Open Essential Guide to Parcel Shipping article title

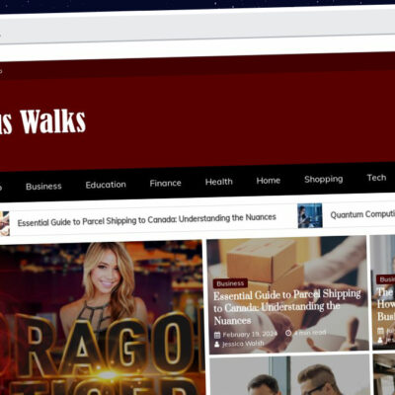[287, 307]
